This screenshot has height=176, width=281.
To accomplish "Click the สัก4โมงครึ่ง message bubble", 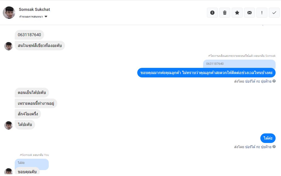I will [28, 114].
